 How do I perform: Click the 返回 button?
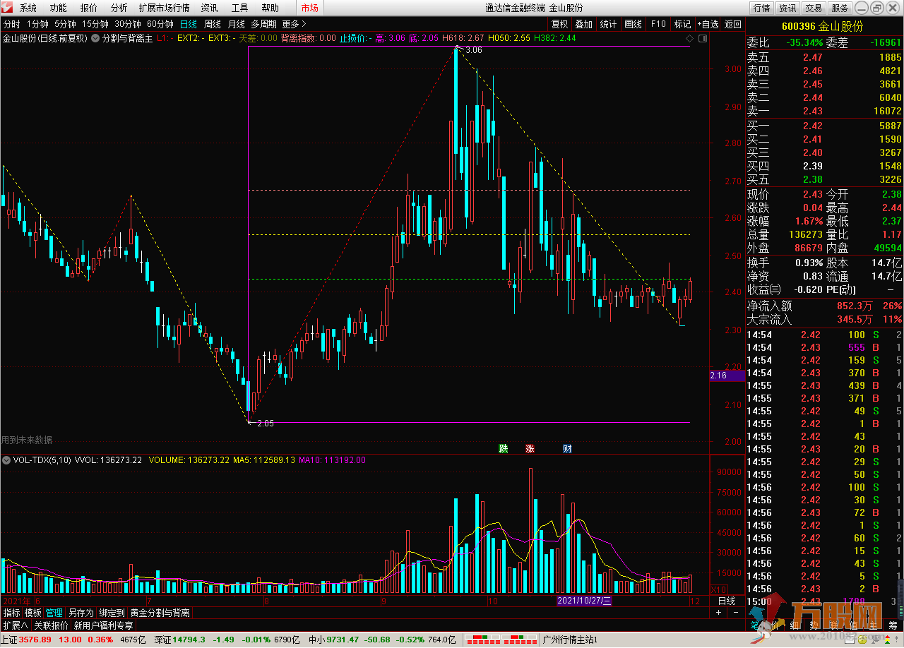pyautogui.click(x=733, y=24)
